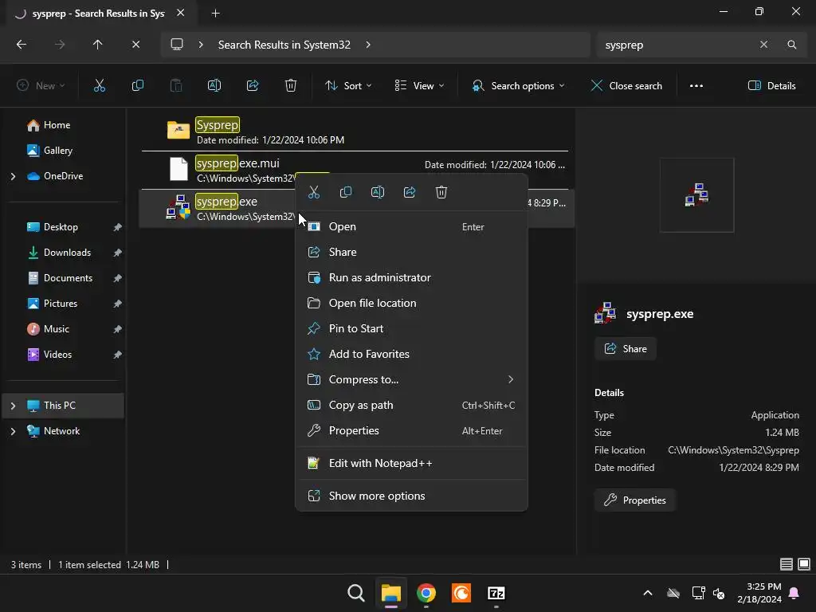Choose Open from the context menu
The width and height of the screenshot is (816, 612).
(x=411, y=226)
